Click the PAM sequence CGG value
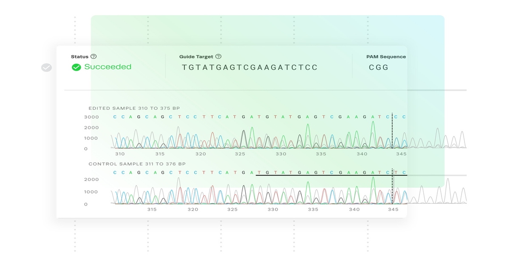Screen dimensions: 510x267 [x=379, y=67]
